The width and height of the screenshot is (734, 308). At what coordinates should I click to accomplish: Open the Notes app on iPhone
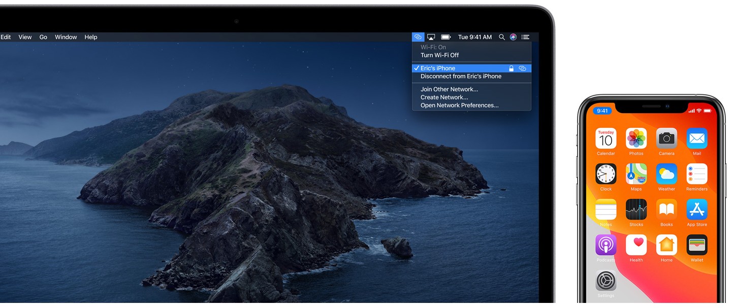pos(606,210)
